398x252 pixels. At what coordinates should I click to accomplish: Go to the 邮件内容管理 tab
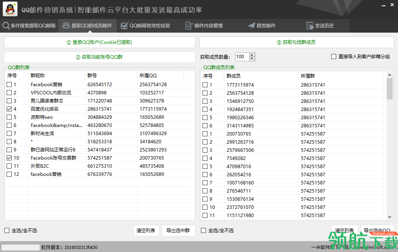tap(204, 26)
